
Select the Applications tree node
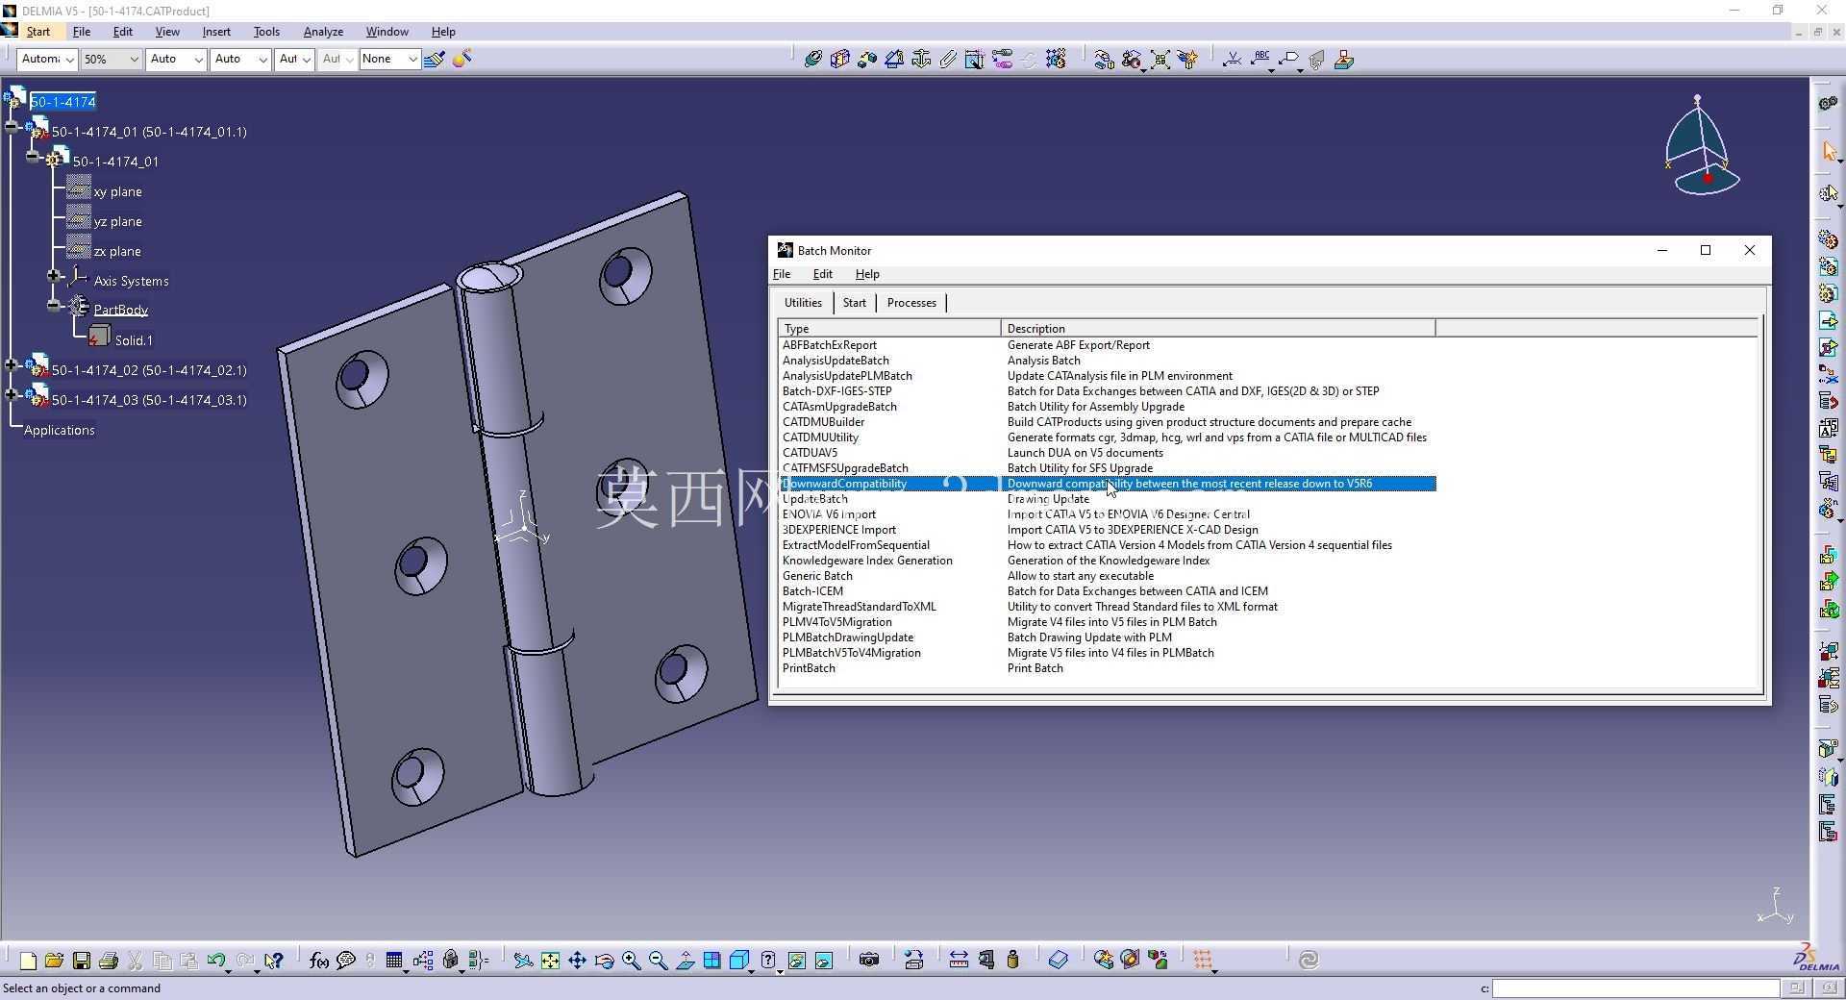(59, 430)
